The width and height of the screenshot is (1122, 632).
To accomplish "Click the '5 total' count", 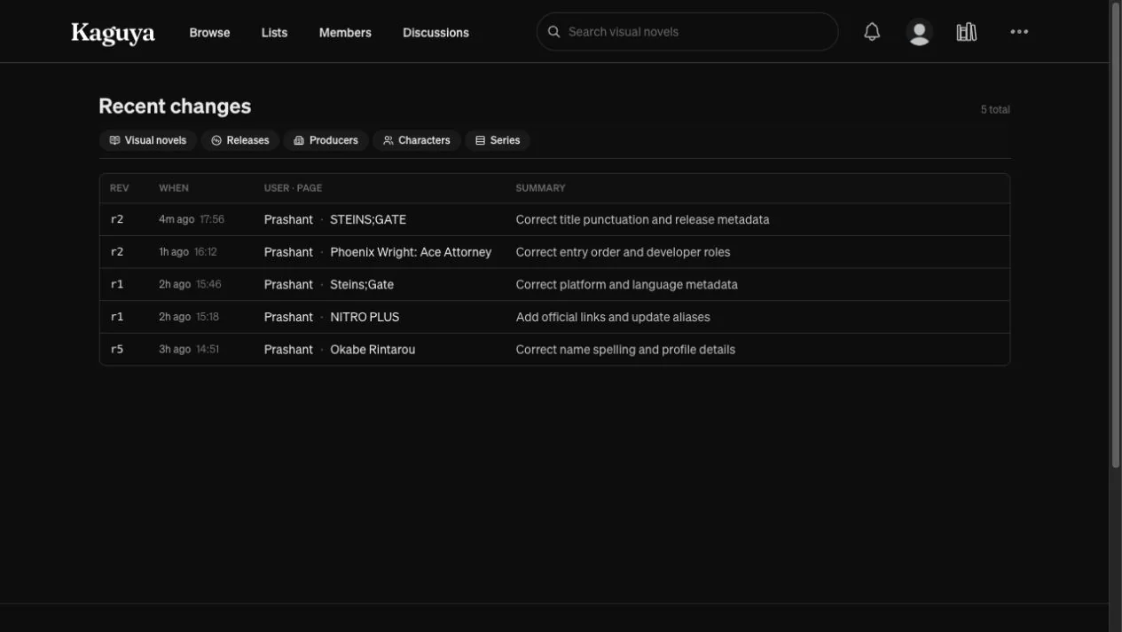I will [x=995, y=110].
